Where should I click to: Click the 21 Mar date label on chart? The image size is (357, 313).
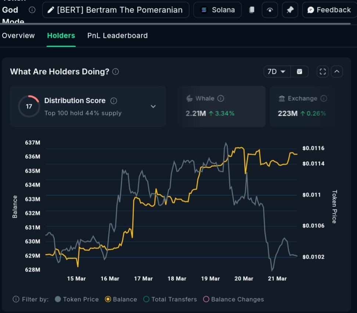[x=277, y=278]
